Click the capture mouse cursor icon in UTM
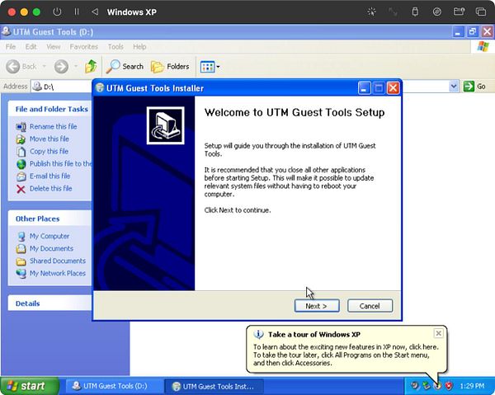 coord(371,12)
